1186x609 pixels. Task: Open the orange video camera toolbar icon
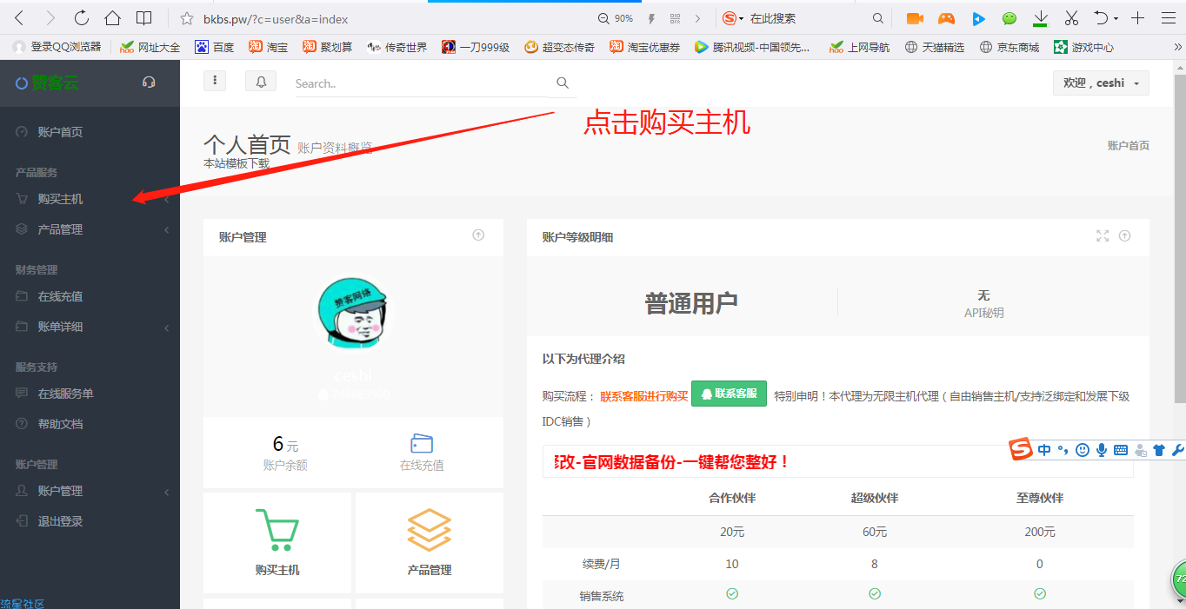[x=914, y=18]
